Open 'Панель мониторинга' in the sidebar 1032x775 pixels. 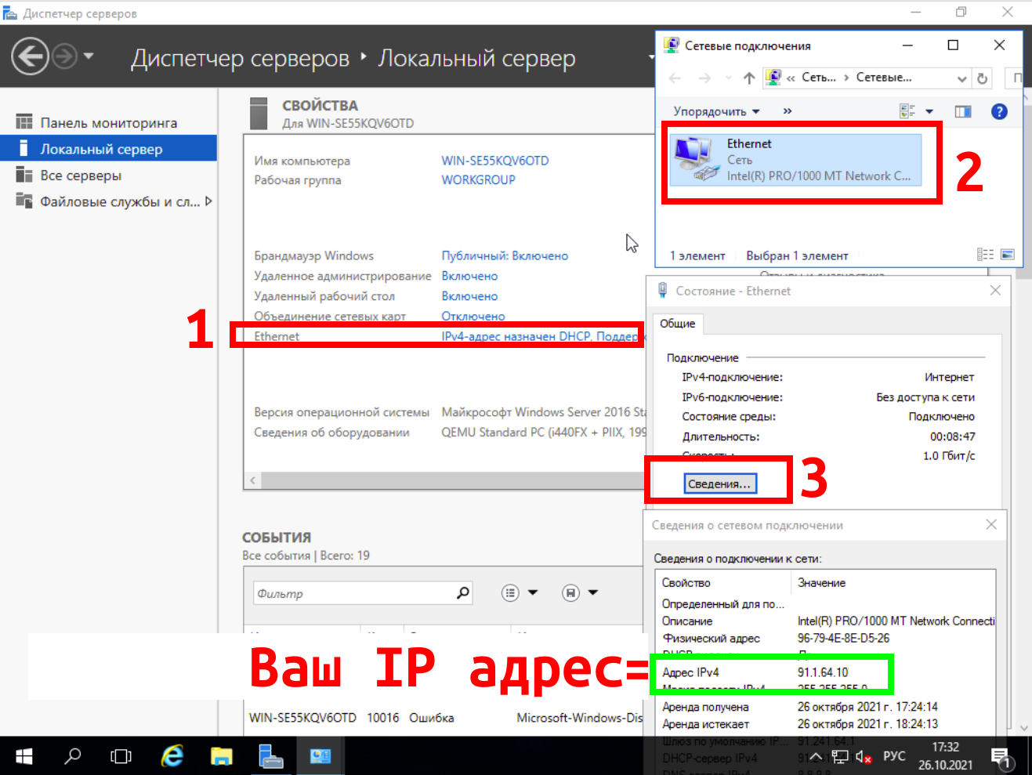(x=108, y=123)
